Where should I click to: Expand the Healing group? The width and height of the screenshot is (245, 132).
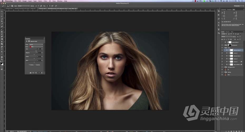pyautogui.click(x=224, y=72)
